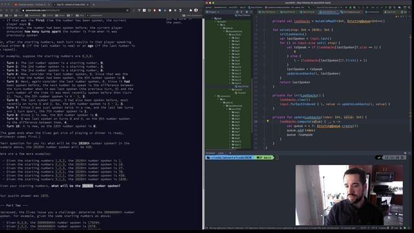Collapse the resources folder in project tree
This screenshot has height=233, width=414.
tap(215, 96)
